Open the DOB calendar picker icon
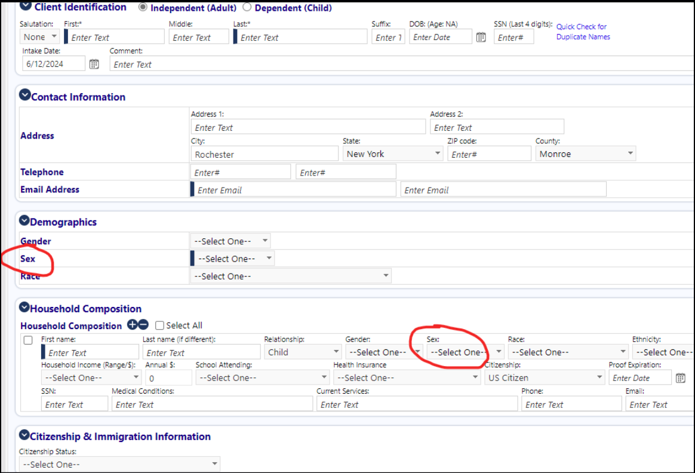The height and width of the screenshot is (473, 695). pos(481,37)
